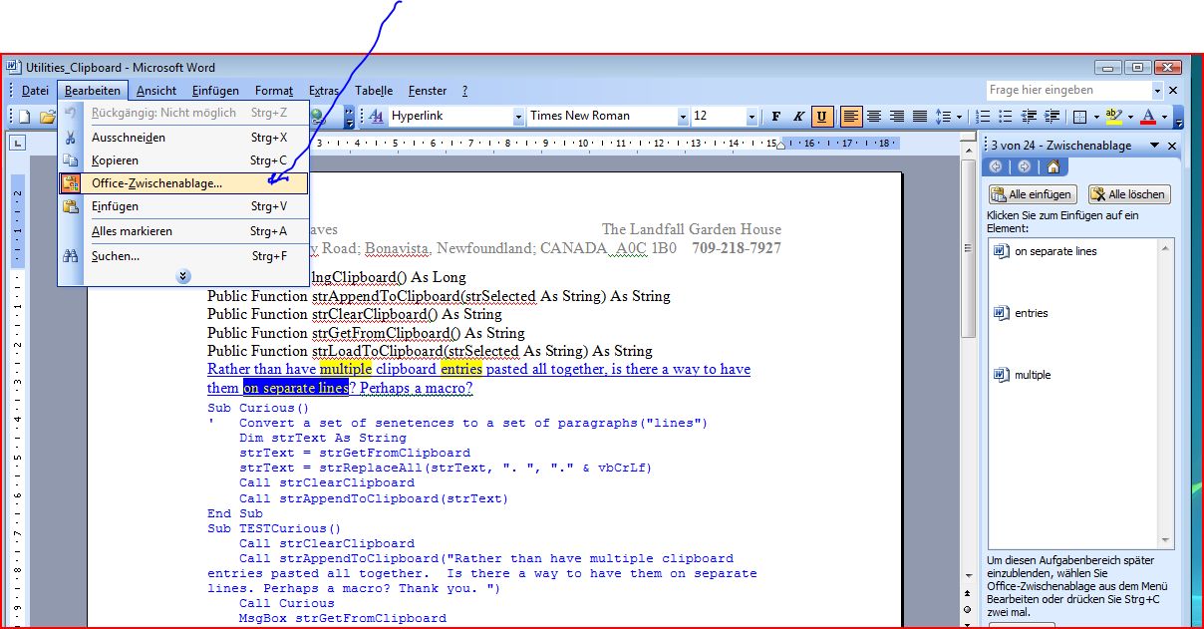Choose Suchen... from the menu
The width and height of the screenshot is (1204, 629).
tap(183, 256)
